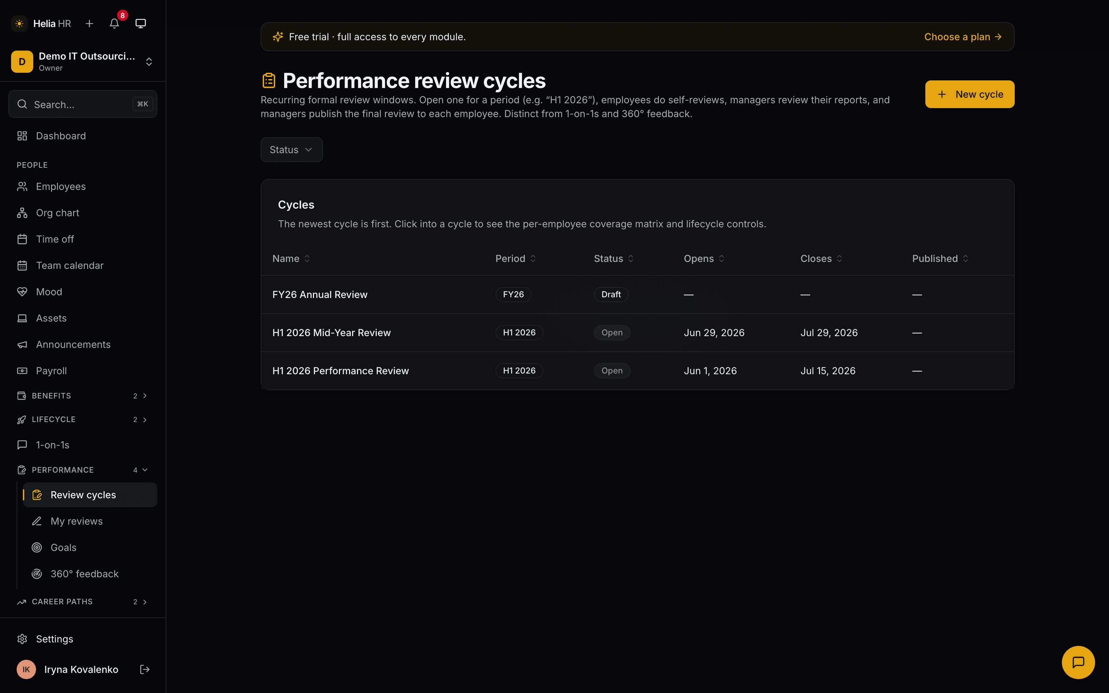This screenshot has width=1109, height=693.
Task: Click the Benefits wallet icon
Action: (x=21, y=396)
